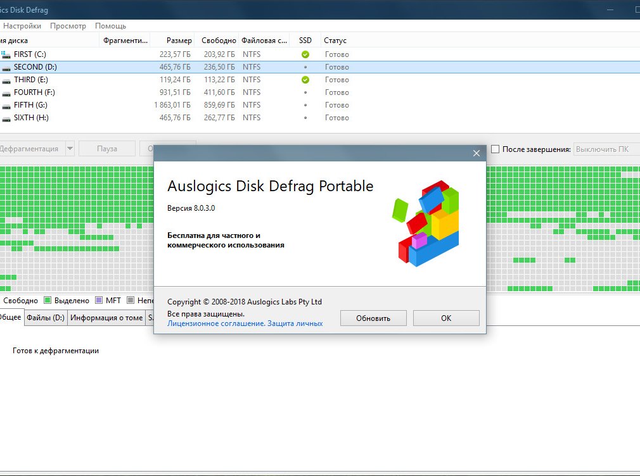The width and height of the screenshot is (640, 476).
Task: Sort by the SSD column header
Action: tap(305, 41)
